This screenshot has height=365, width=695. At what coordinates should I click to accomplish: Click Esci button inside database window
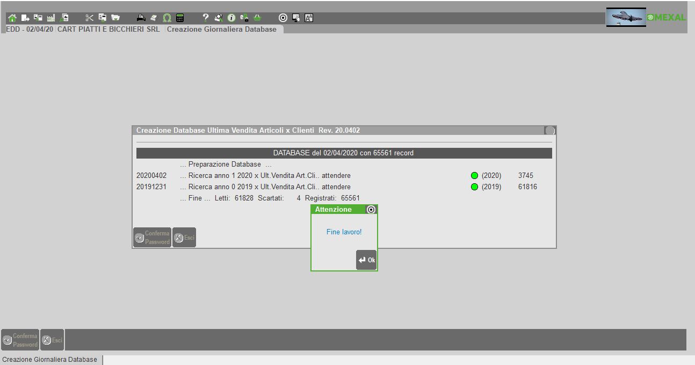point(184,238)
